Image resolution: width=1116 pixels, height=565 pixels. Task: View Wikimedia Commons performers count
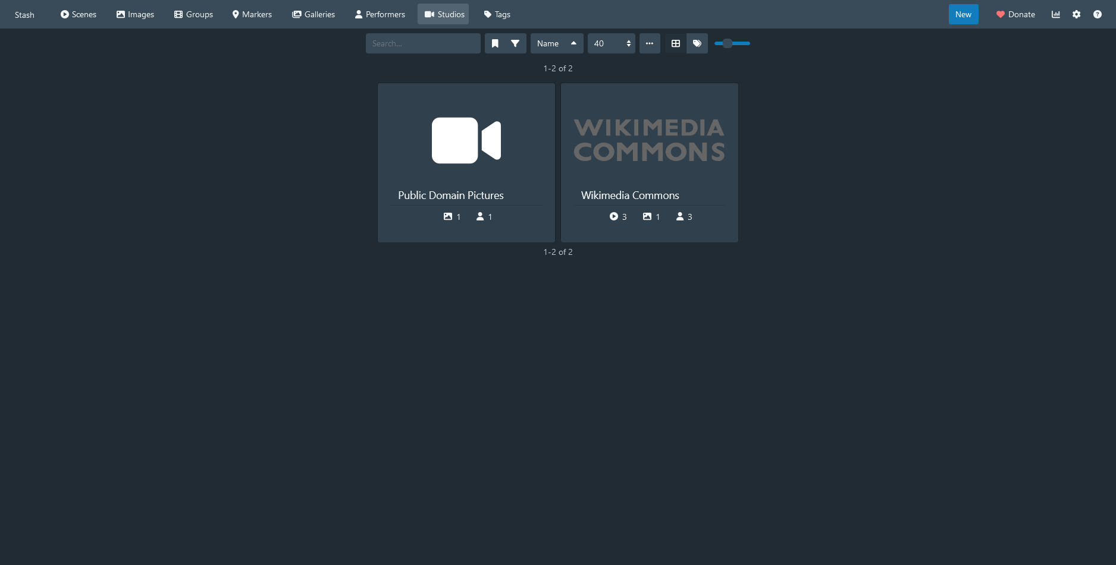(684, 217)
